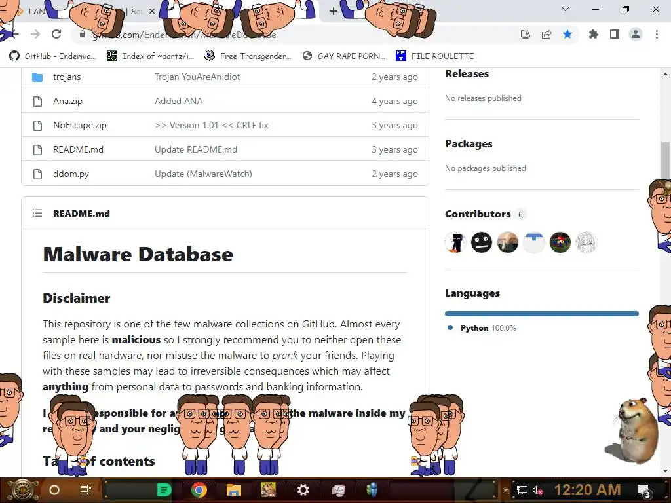Open Settings gear on the taskbar
Screen dimensions: 671x503
pos(303,490)
